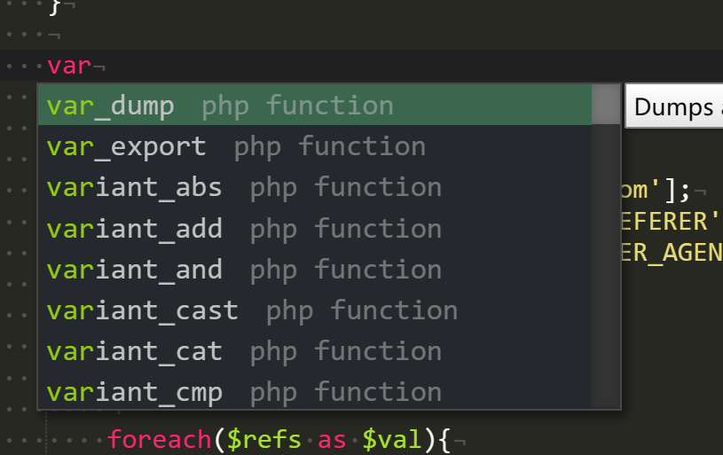Click the closing brace at top line
This screenshot has width=723, height=455.
[x=54, y=7]
